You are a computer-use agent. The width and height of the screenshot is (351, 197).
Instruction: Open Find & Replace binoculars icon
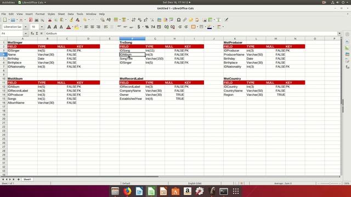103,20
